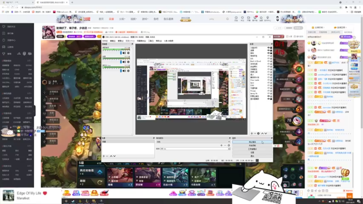The width and height of the screenshot is (363, 204).
Task: Toggle visibility of Apex source
Action: 269,83
